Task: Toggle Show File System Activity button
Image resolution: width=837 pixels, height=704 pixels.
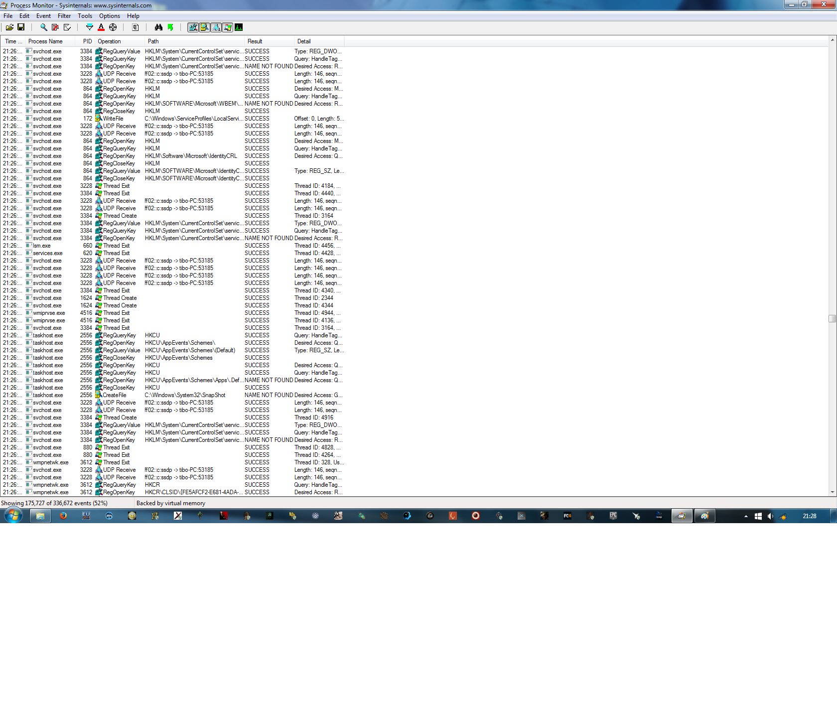Action: point(204,27)
